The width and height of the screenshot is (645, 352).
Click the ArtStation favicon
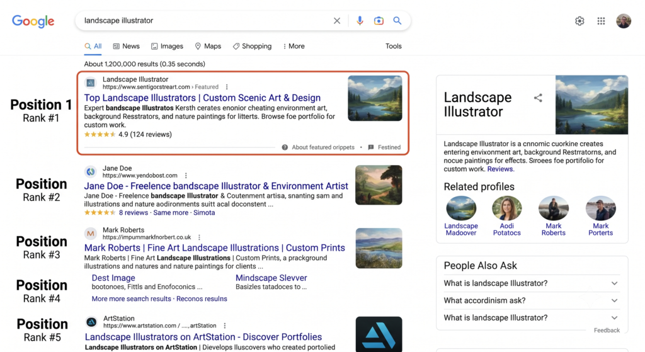tap(91, 322)
